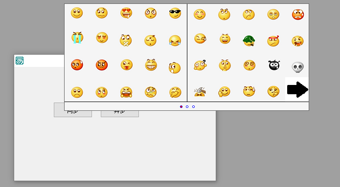The width and height of the screenshot is (340, 187).
Task: Pick the wide-eyed frowning emoji beside sunglasses
Action: coord(151,13)
